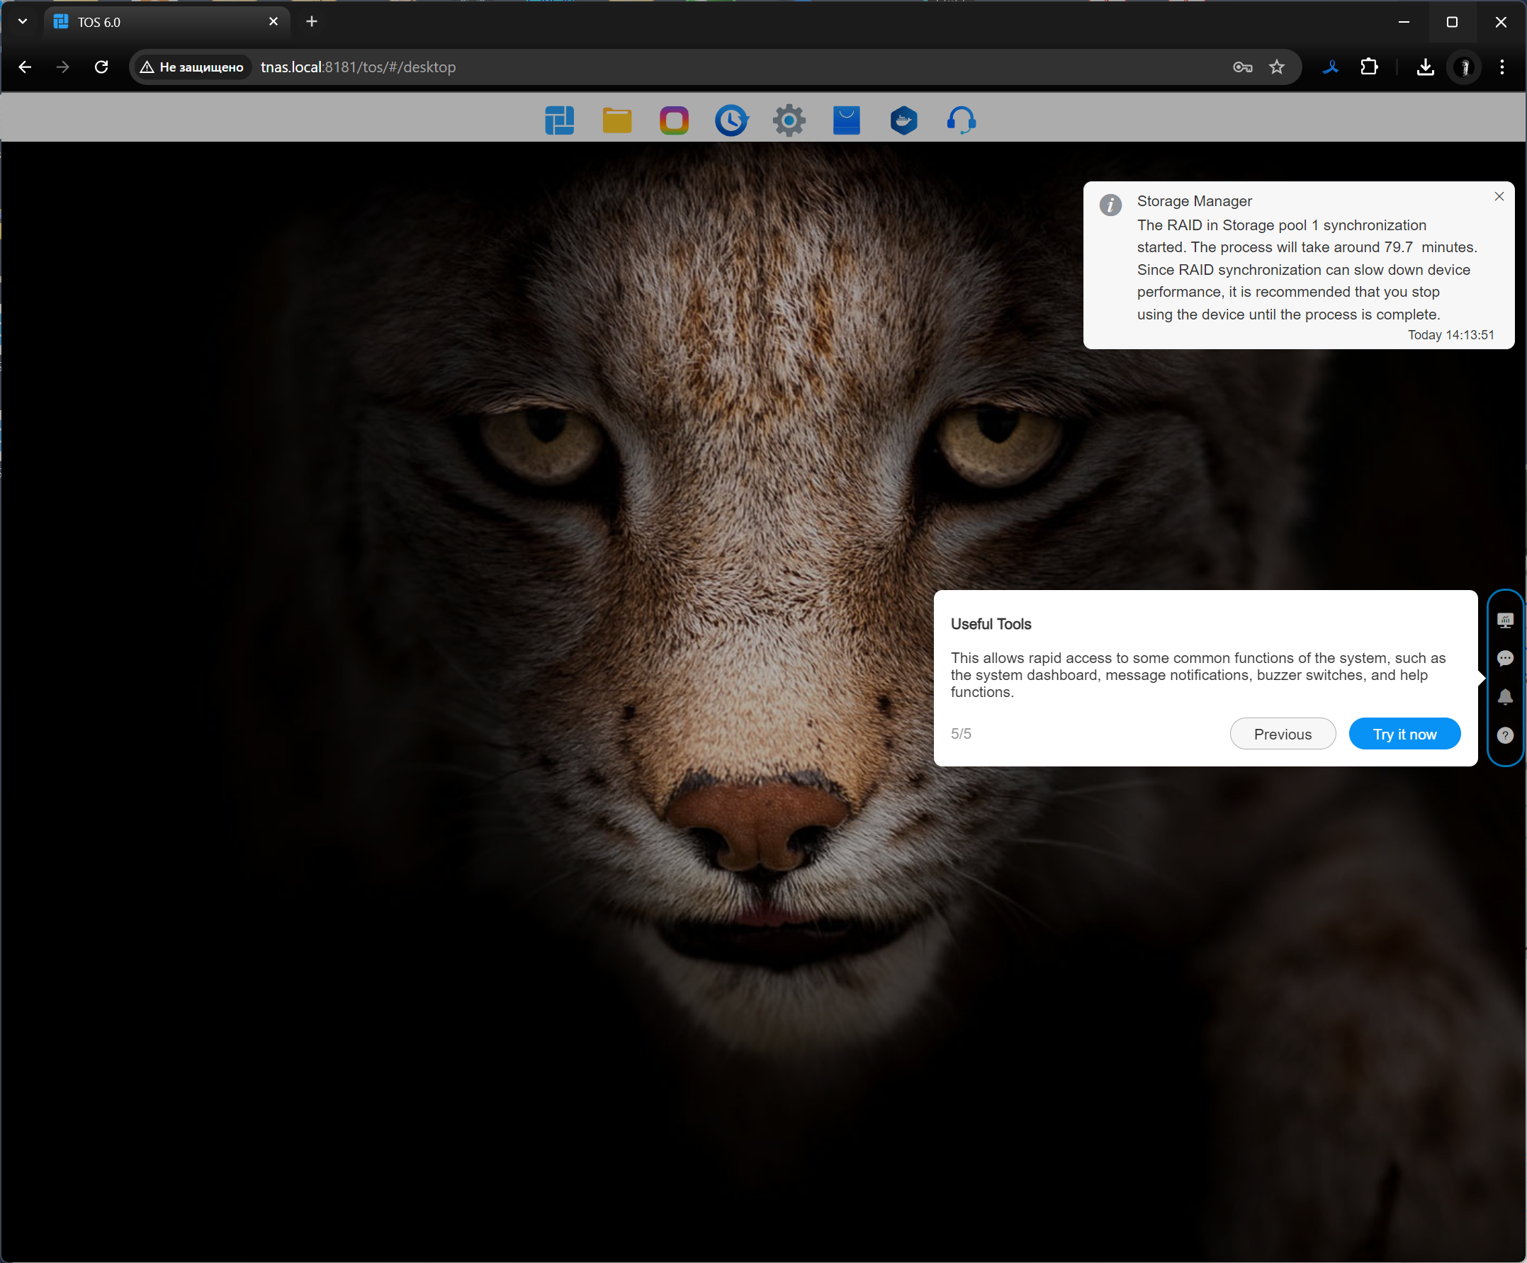Click the Previous button in tour
The image size is (1527, 1263).
pos(1283,734)
